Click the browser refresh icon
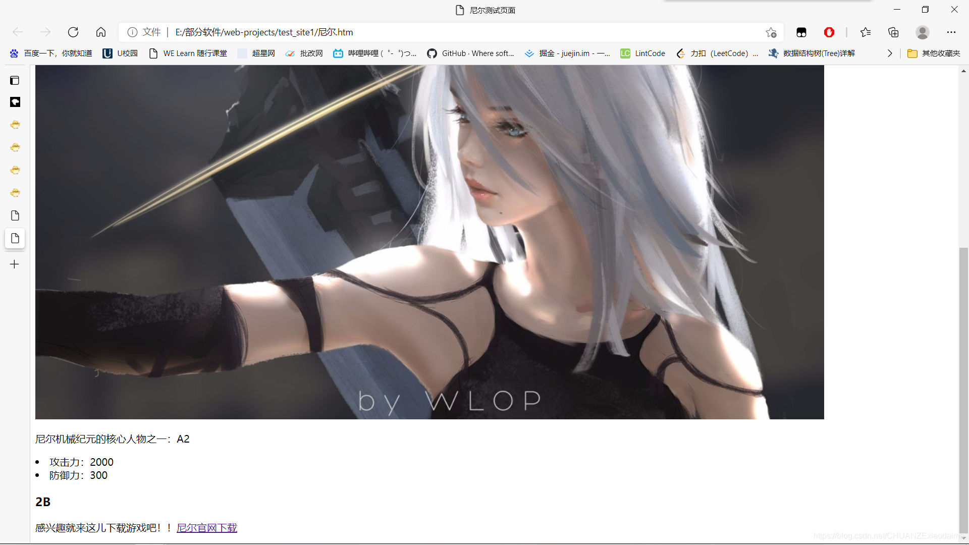969x545 pixels. pos(73,32)
